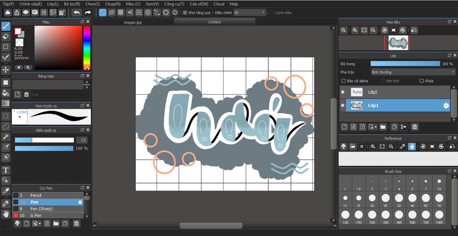
Task: Select the Move tool
Action: pos(5,70)
